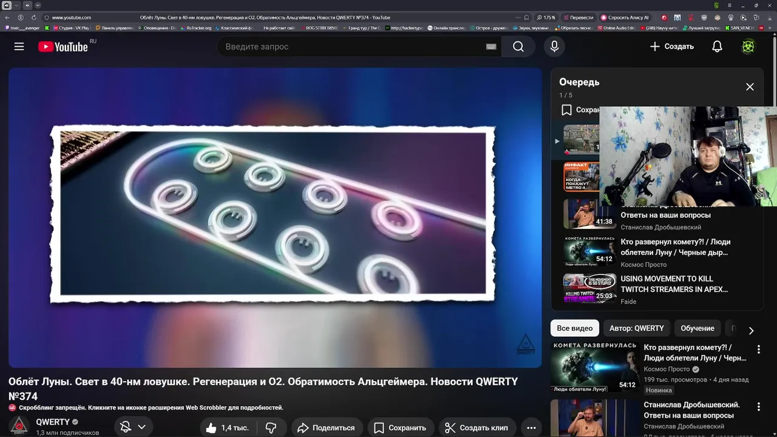
Task: Open the 175 % zoom indicator
Action: pyautogui.click(x=546, y=18)
